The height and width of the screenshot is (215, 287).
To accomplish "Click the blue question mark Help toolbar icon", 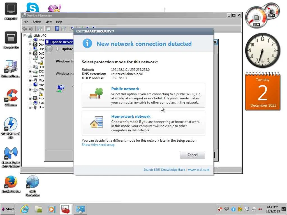I will click(x=57, y=29).
